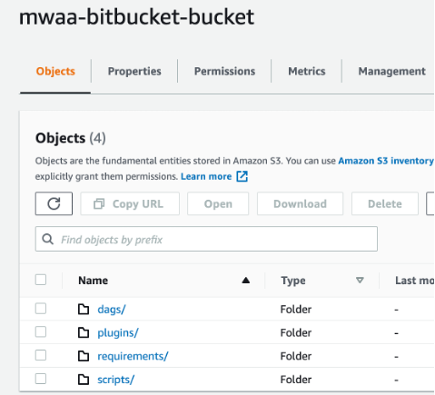435x395 pixels.
Task: Click the folder icon beside plugins/
Action: pos(84,332)
